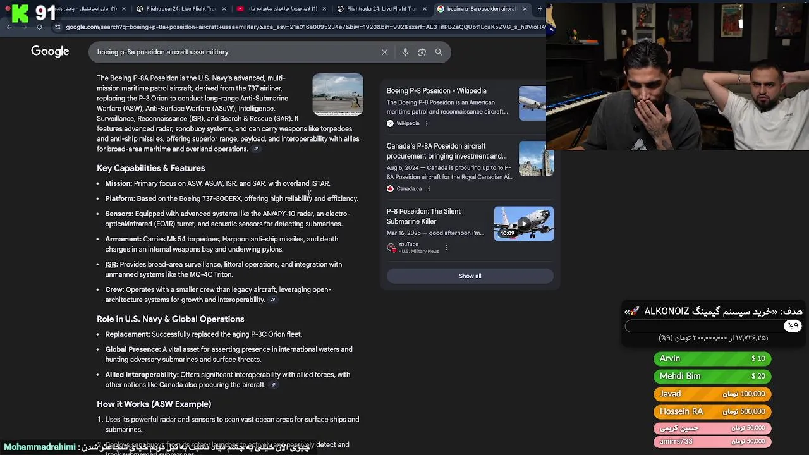Open a new browser tab with plus
The image size is (809, 455).
[540, 9]
